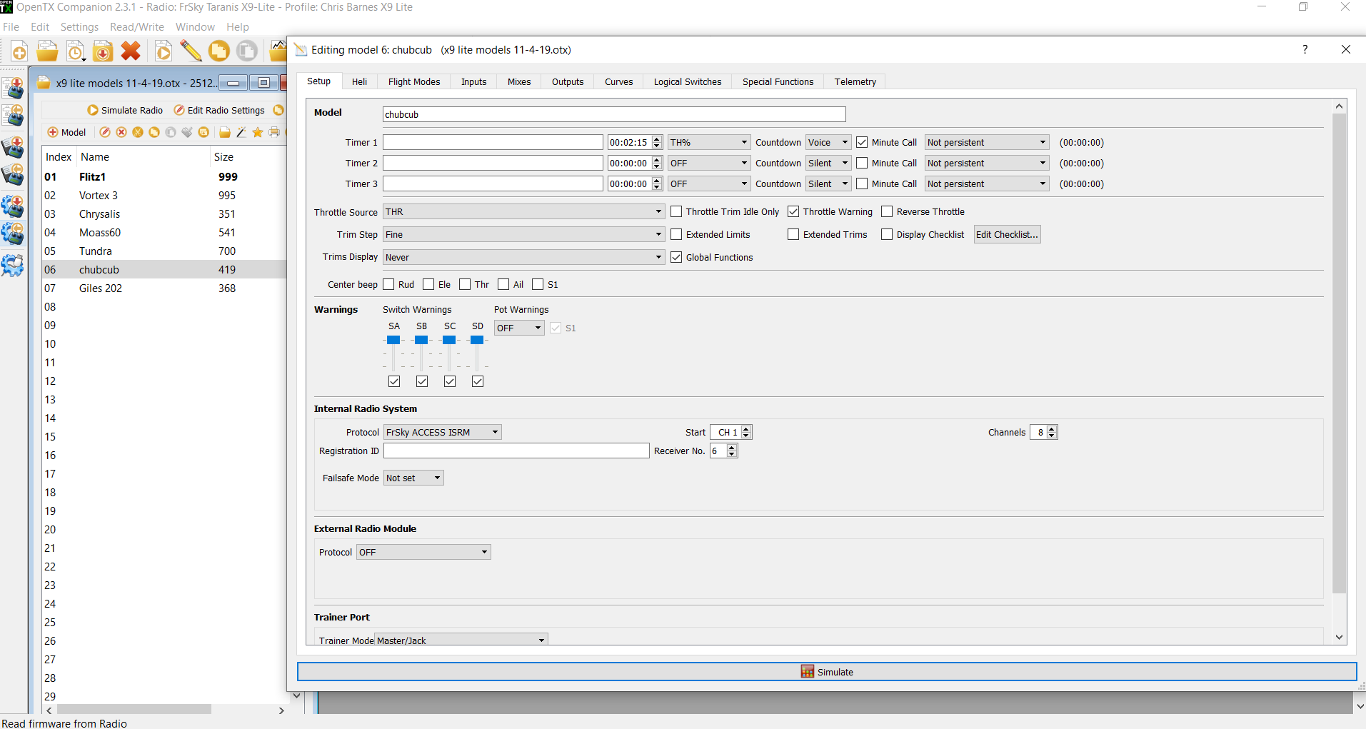Uncheck the Global Functions checkbox
Viewport: 1366px width, 729px height.
click(676, 258)
